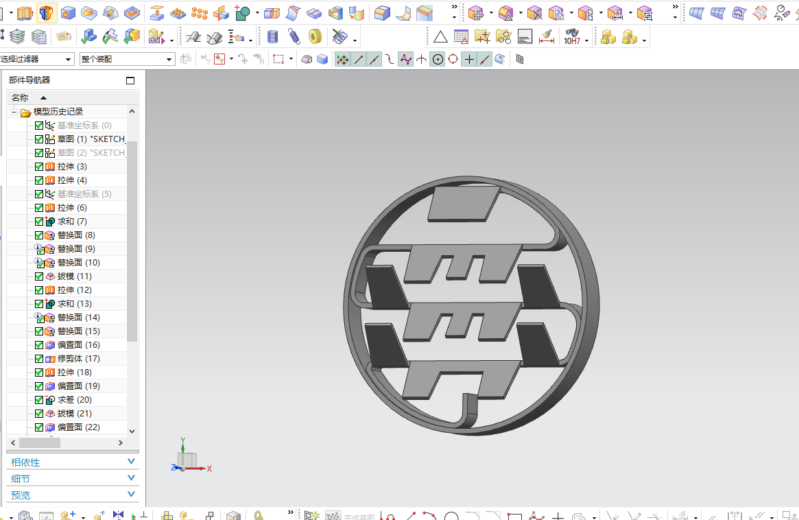Click the yellow disc spring icon
The image size is (799, 520).
[315, 37]
